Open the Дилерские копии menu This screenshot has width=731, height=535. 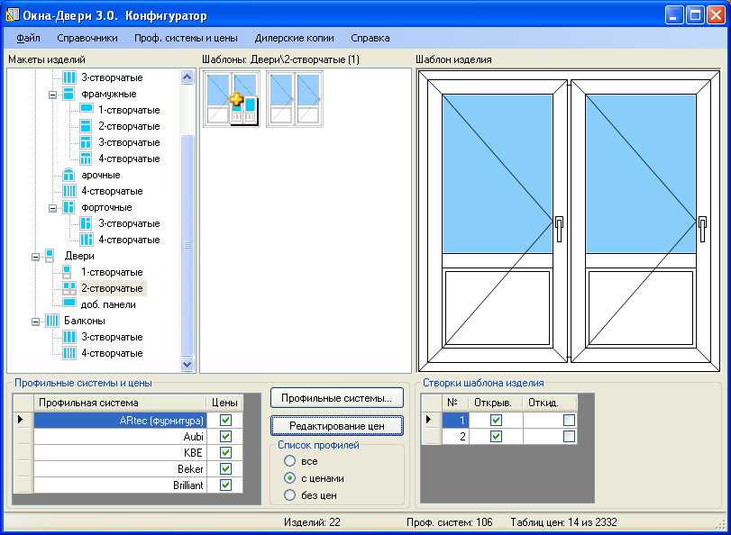[294, 38]
